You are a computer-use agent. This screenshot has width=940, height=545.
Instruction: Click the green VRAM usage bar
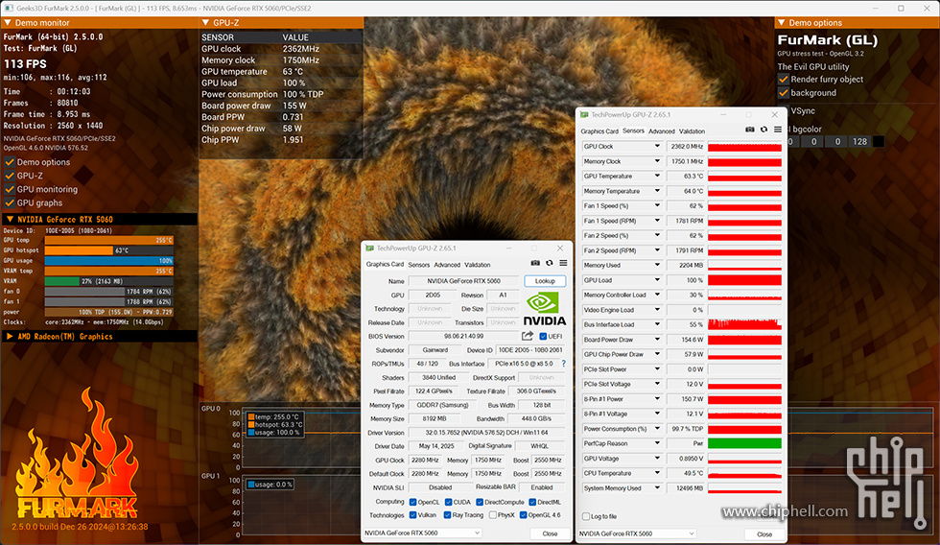61,280
